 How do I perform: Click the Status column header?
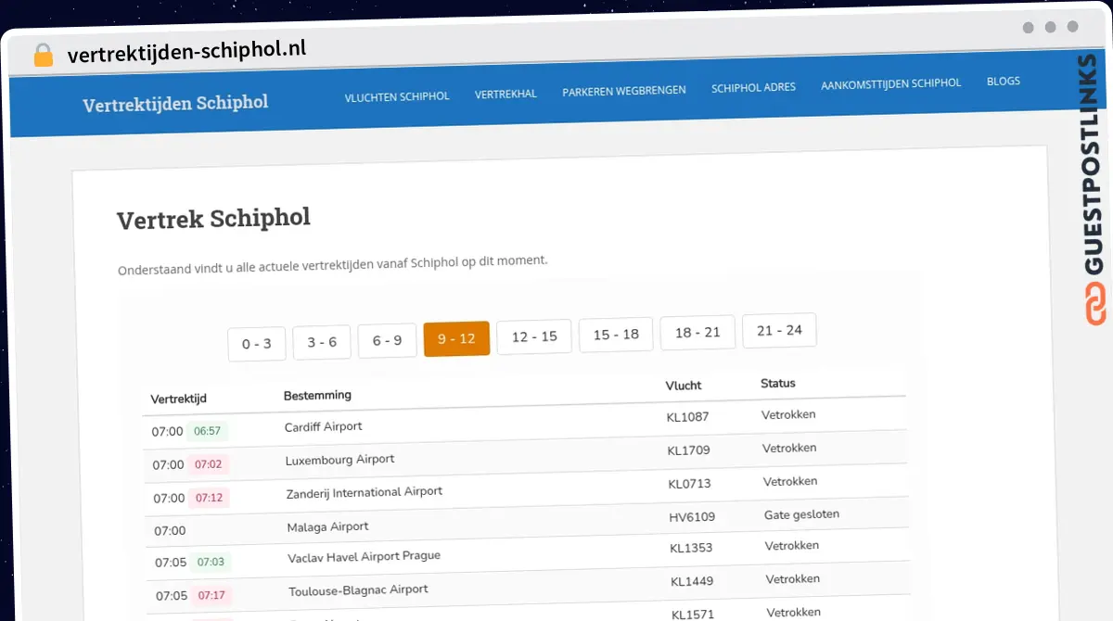778,383
